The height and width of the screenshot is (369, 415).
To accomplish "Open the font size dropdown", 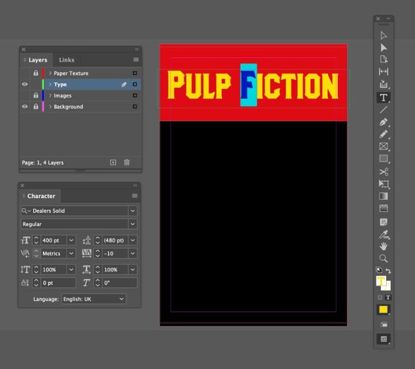I will click(71, 240).
